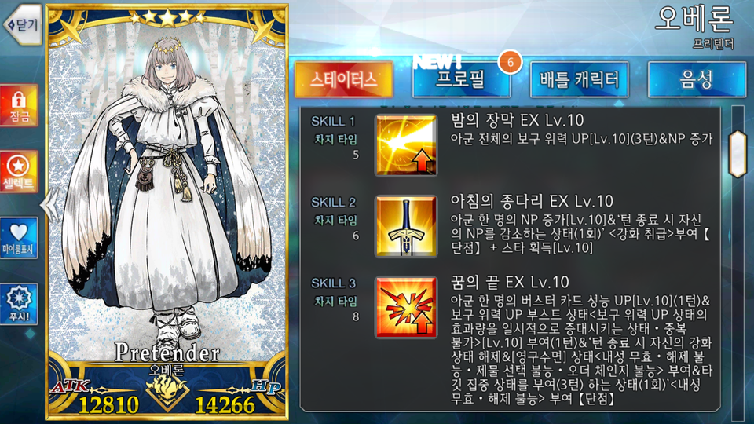Open the 배틀 캐릭터 tab
The width and height of the screenshot is (754, 424).
pos(579,79)
